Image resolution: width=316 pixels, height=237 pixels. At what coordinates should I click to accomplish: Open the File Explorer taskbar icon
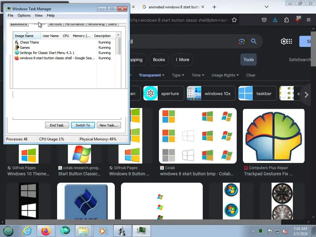83,231
